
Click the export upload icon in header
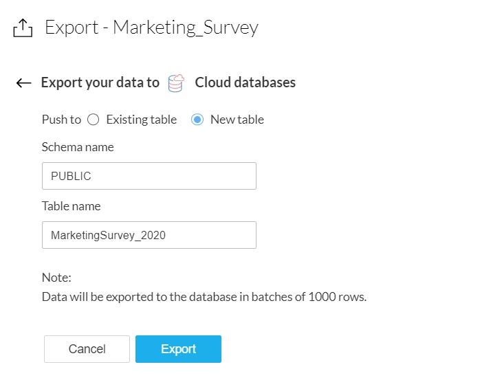pos(23,28)
